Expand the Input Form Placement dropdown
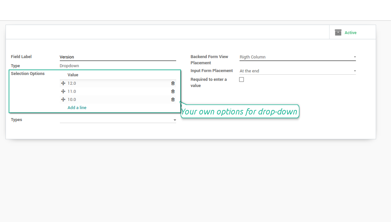 297,71
